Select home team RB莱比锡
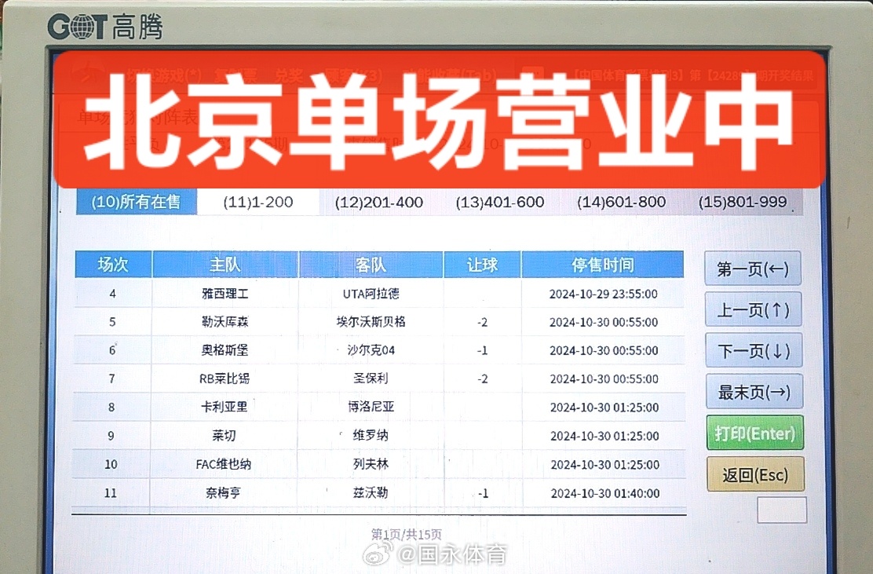 pyautogui.click(x=225, y=378)
